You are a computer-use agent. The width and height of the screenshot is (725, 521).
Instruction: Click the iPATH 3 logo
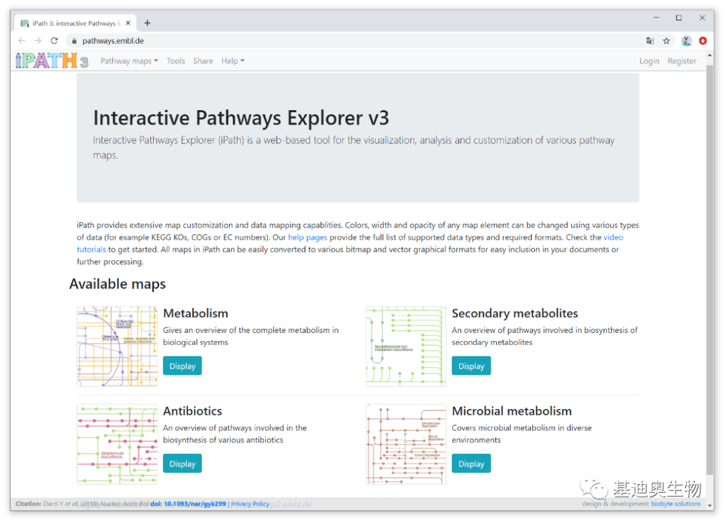pyautogui.click(x=52, y=60)
